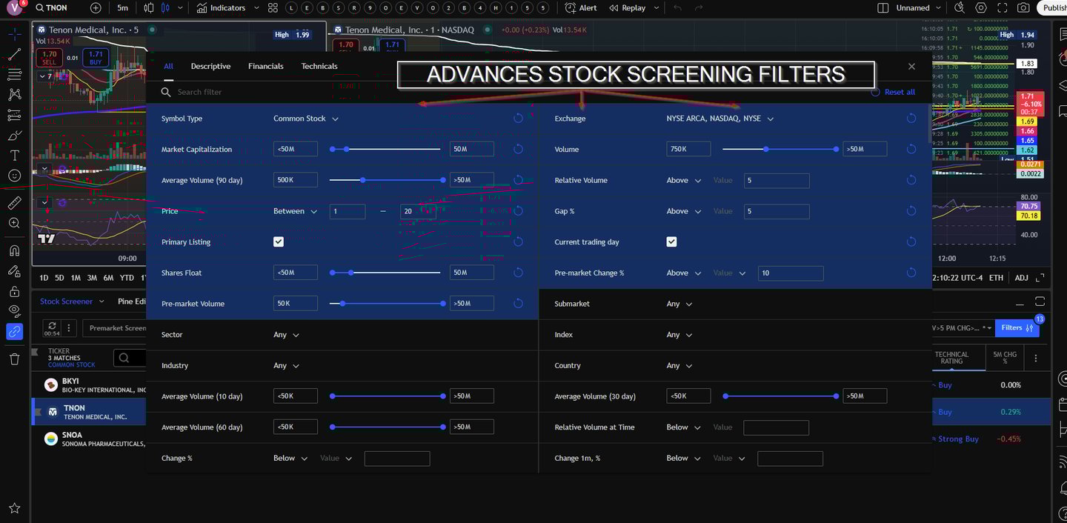The height and width of the screenshot is (523, 1067).
Task: Click the Price minimum field showing 1
Action: pos(348,211)
